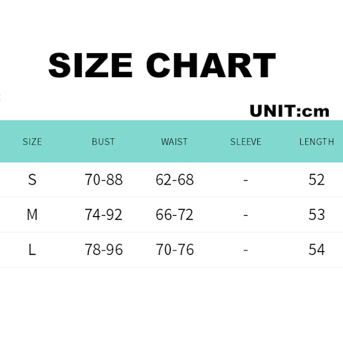The image size is (343, 343).
Task: Select length value 52
Action: click(x=316, y=180)
